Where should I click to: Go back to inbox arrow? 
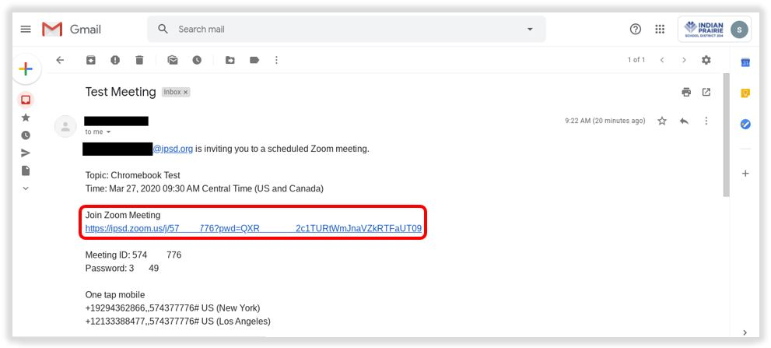60,60
